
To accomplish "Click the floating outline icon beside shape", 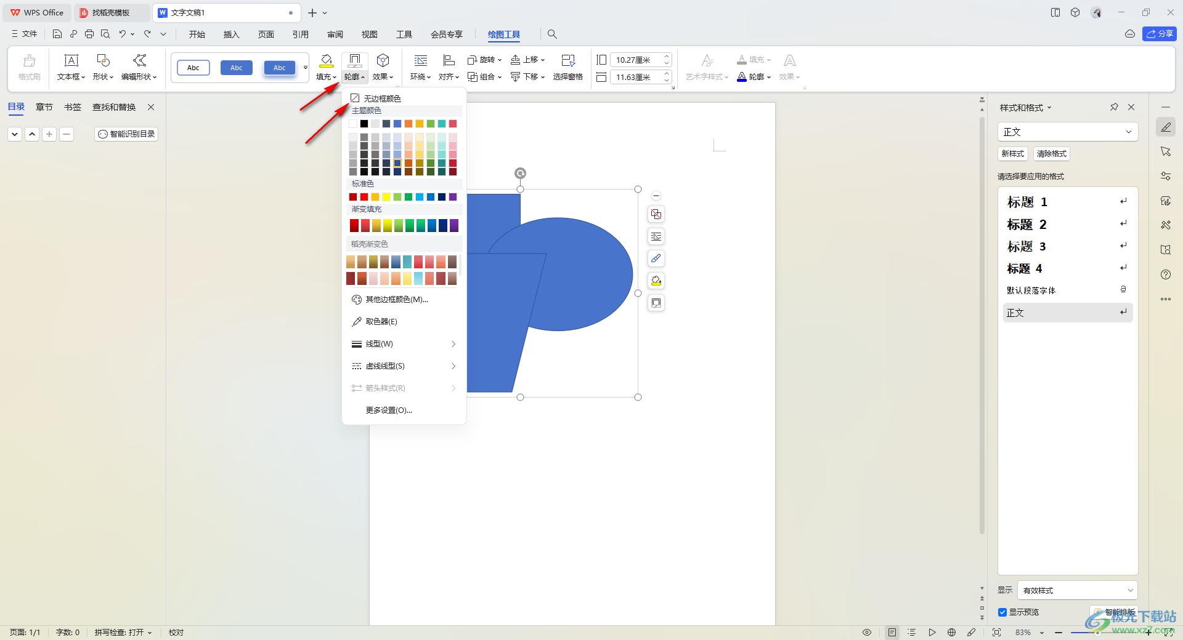I will 656,303.
